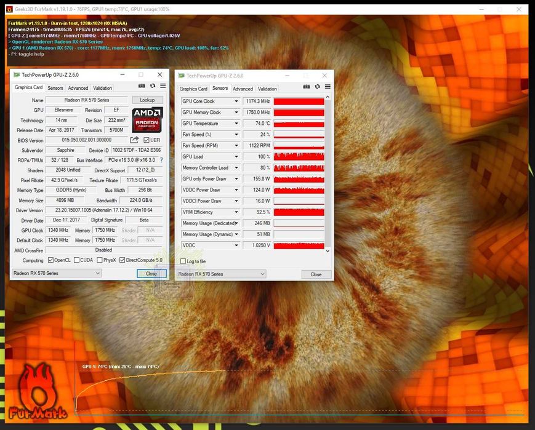The width and height of the screenshot is (535, 430).
Task: Click Close button in left GPU-Z window
Action: tap(151, 274)
